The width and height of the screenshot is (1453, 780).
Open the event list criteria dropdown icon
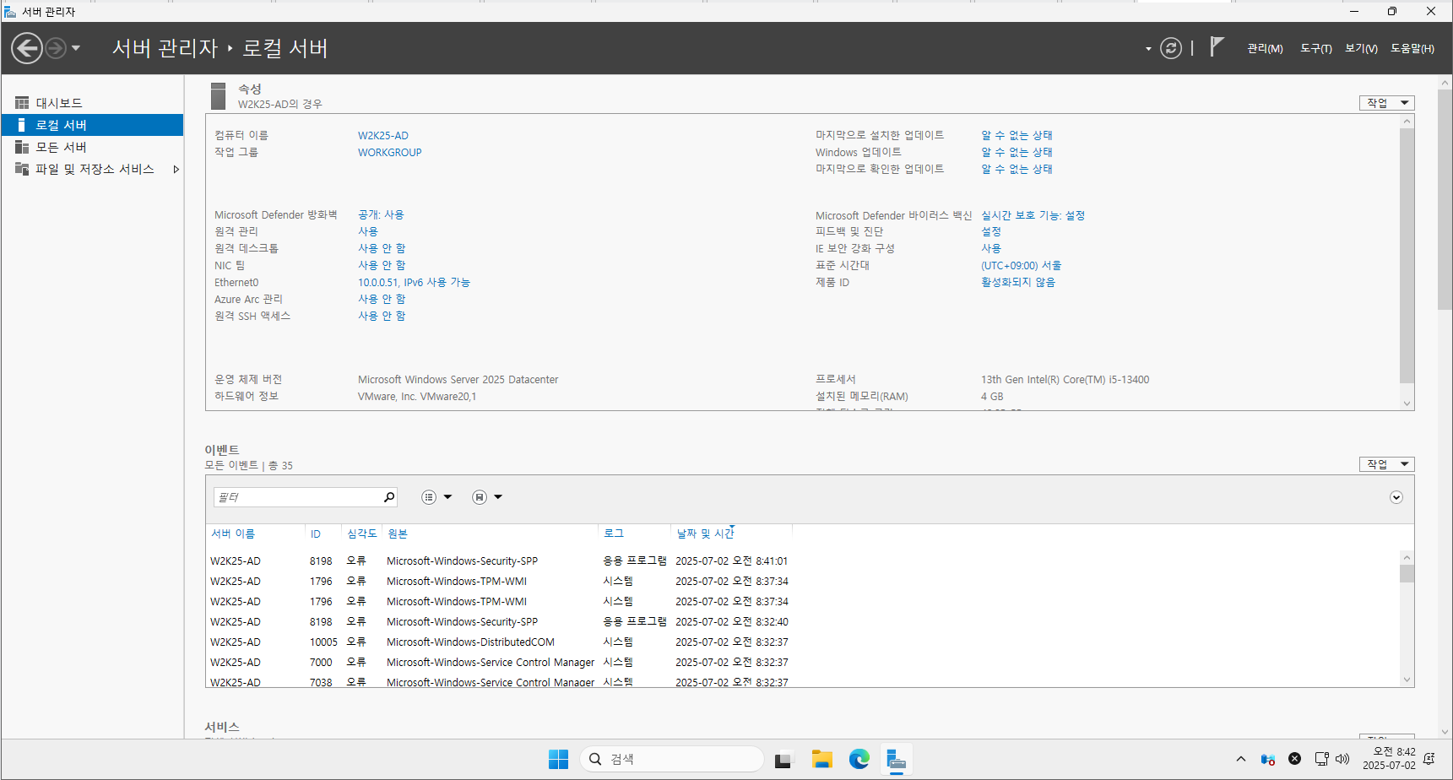[x=436, y=497]
